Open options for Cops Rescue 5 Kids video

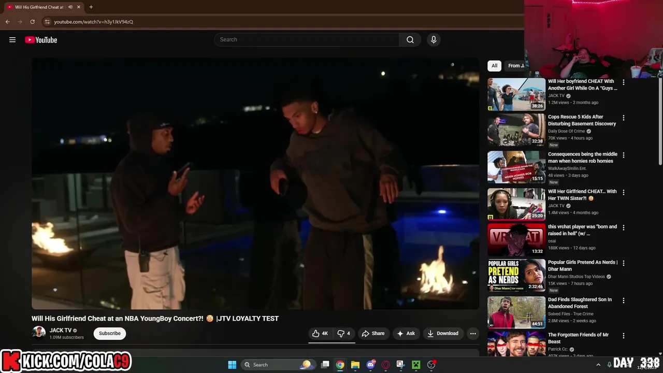coord(624,118)
